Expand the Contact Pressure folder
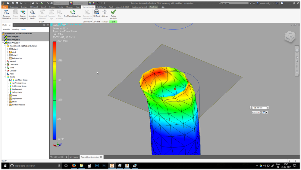The image size is (301, 170). coord(8,105)
